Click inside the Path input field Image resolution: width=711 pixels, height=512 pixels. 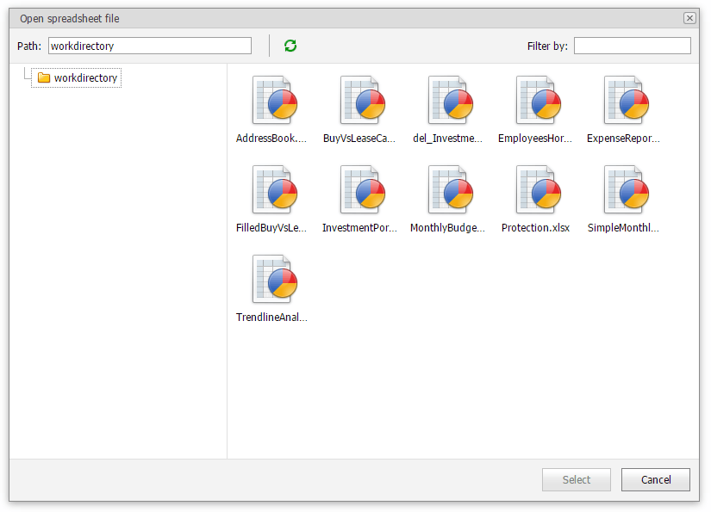tap(149, 46)
